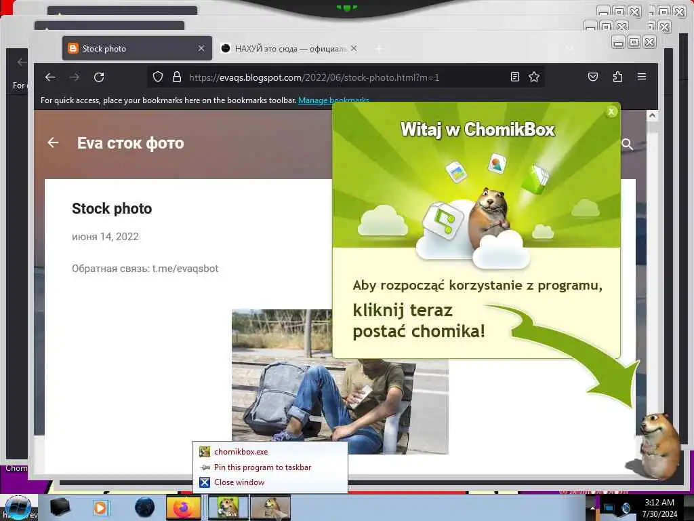
Task: Bookmark this page with the star
Action: tap(534, 77)
